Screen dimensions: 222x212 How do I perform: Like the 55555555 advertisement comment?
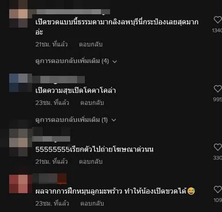click(x=218, y=147)
